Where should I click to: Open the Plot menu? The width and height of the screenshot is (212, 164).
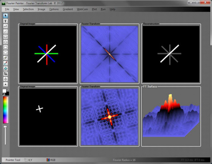coord(94,9)
